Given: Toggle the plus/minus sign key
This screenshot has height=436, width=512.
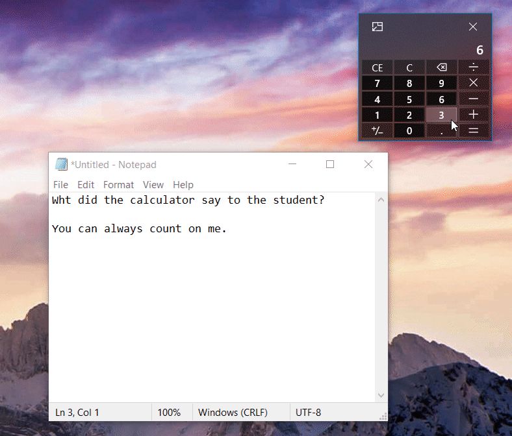Looking at the screenshot, I should tap(377, 130).
